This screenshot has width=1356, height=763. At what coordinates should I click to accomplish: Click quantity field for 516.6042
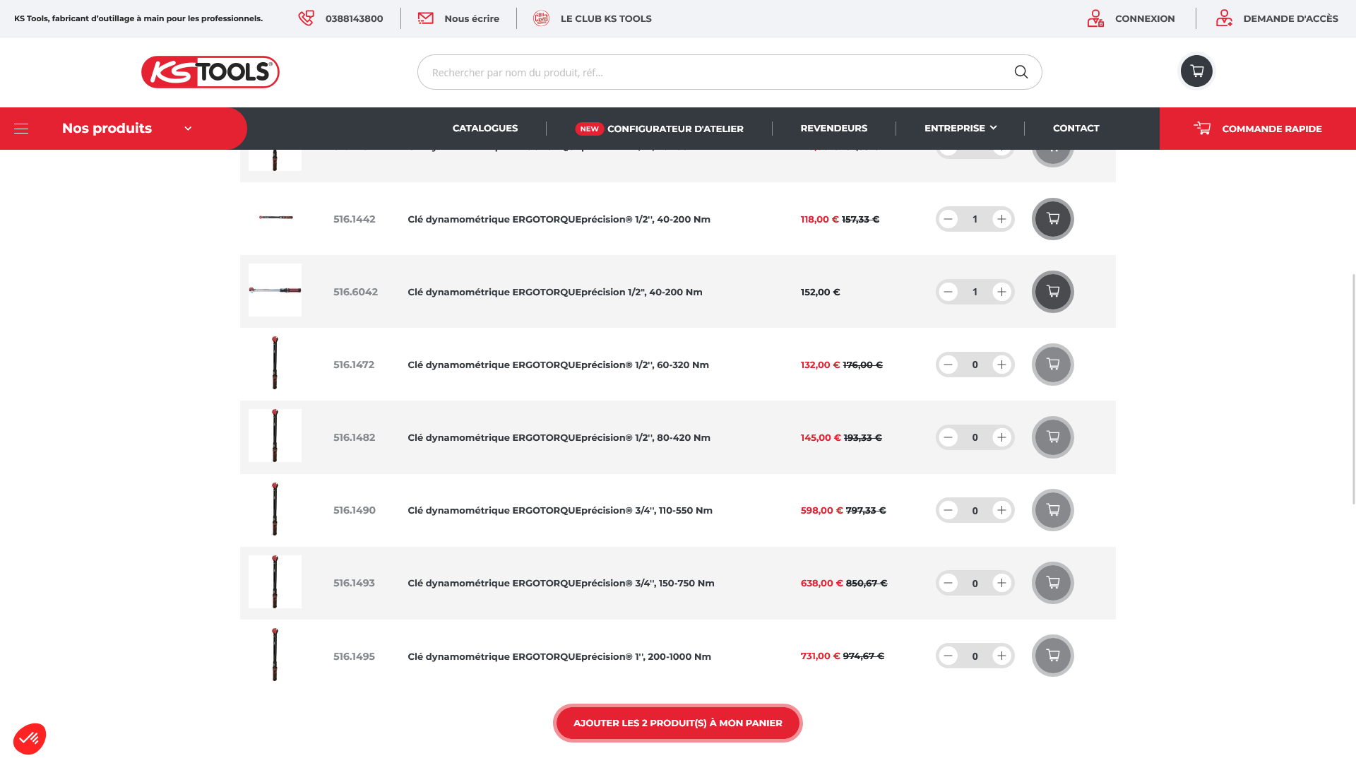(975, 292)
